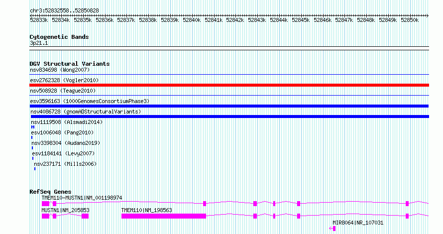Image resolution: width=443 pixels, height=234 pixels.
Task: Open the nsv237171 (Mills2006) label
Action: [x=65, y=164]
